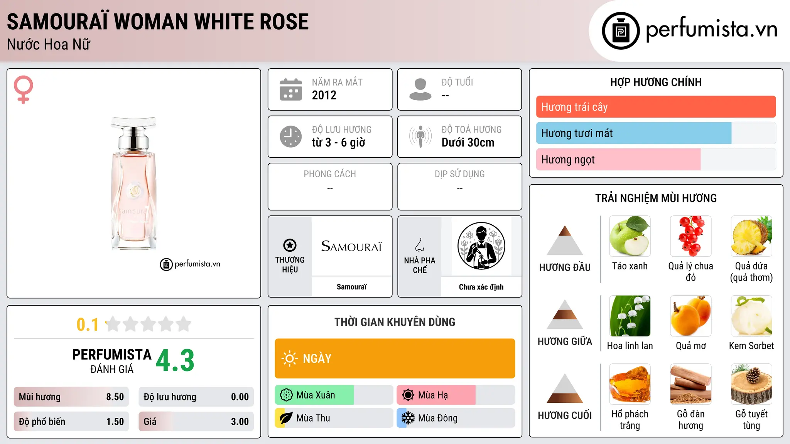This screenshot has height=444, width=790.
Task: Click the PHONG CÁCH style box
Action: pos(330,187)
